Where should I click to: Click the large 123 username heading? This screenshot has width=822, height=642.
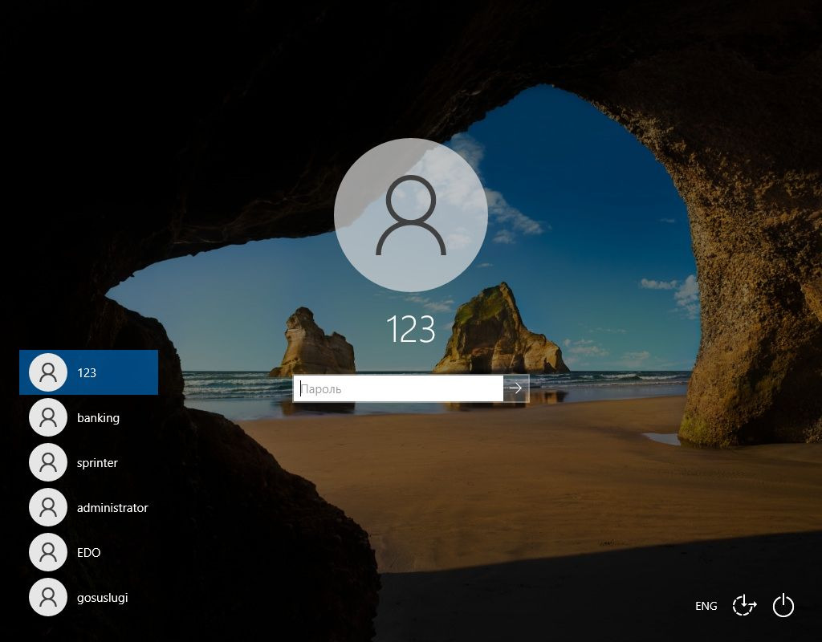(410, 330)
